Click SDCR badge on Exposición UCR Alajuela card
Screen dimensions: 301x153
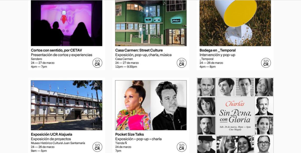pos(97,147)
